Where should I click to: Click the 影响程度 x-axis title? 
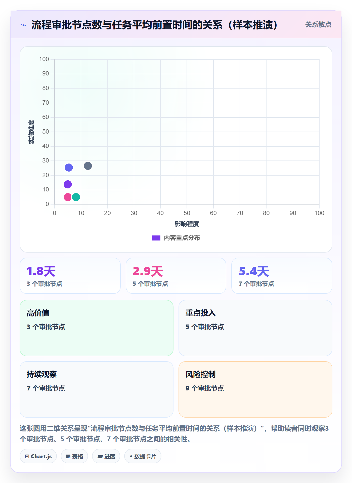[187, 224]
